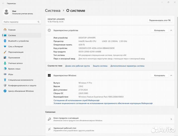The image size is (178, 136).
Task: Click edition value Windows 11 Pro
Action: tap(85, 83)
